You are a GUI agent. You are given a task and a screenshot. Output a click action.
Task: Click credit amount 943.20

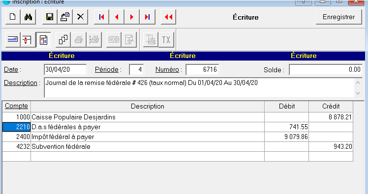[x=331, y=146]
